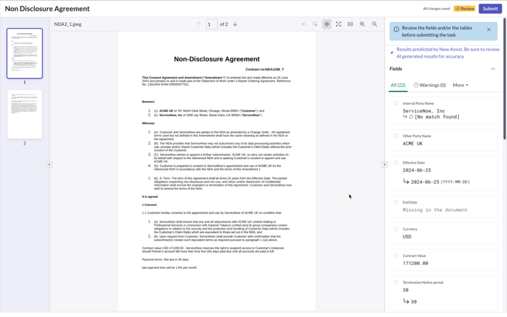Click the Fields section heading
The height and width of the screenshot is (317, 507).
(x=395, y=68)
